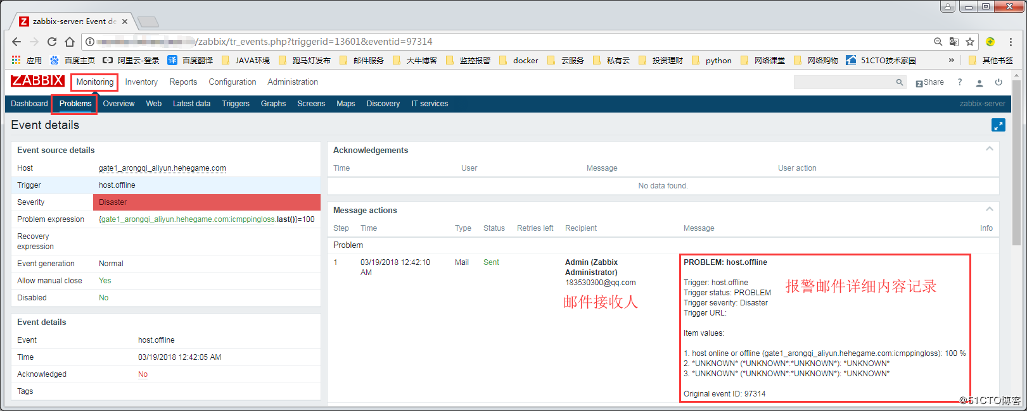This screenshot has height=411, width=1027.
Task: Open the JAVA环境 bookmark folder
Action: click(245, 61)
